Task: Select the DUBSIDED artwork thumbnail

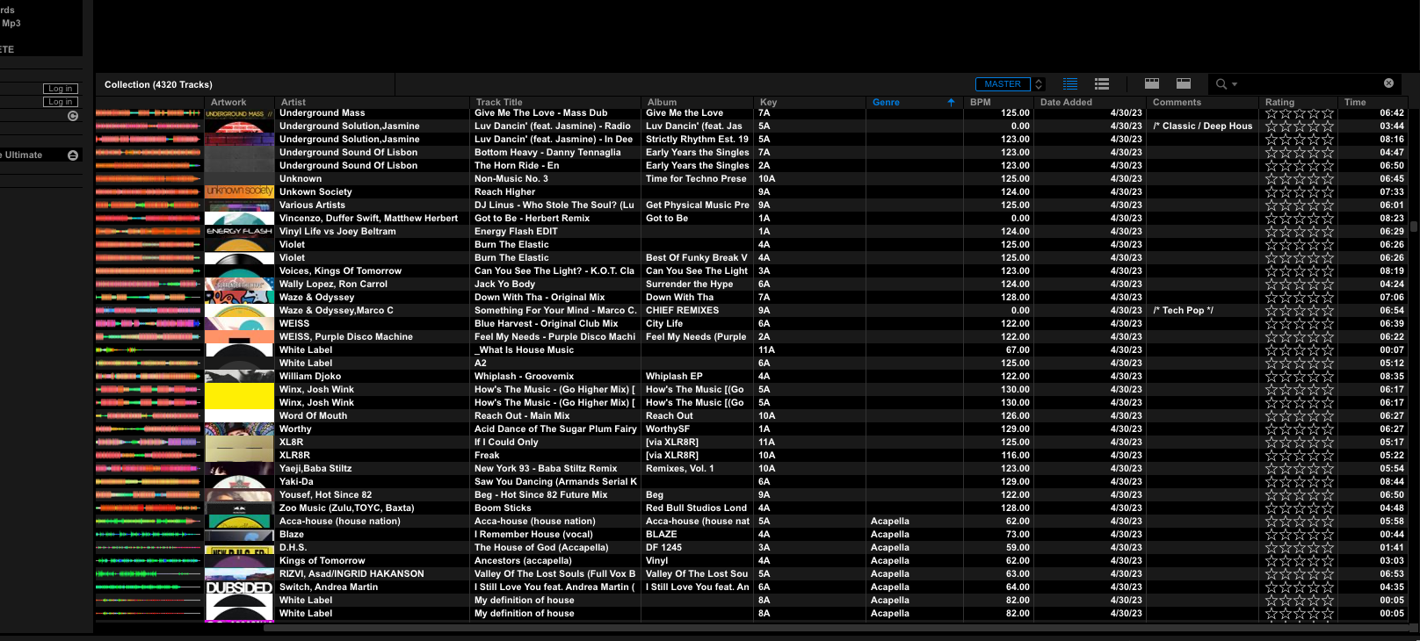Action: point(239,587)
